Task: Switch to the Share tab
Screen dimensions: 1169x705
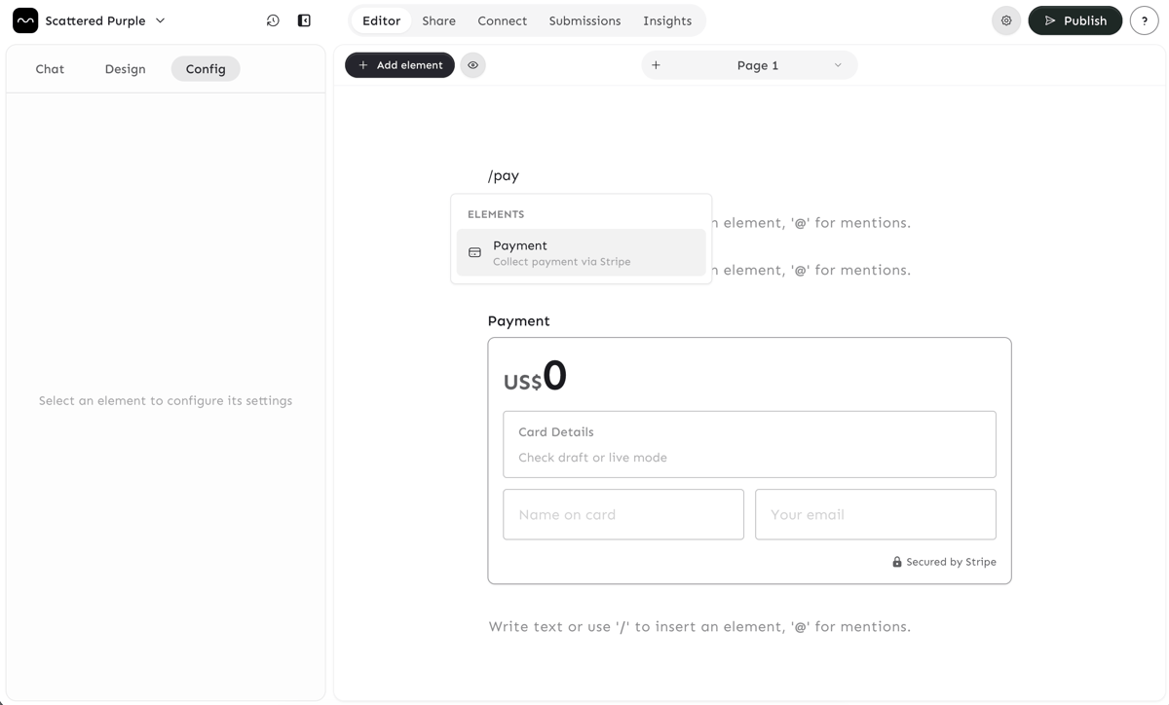Action: [438, 20]
